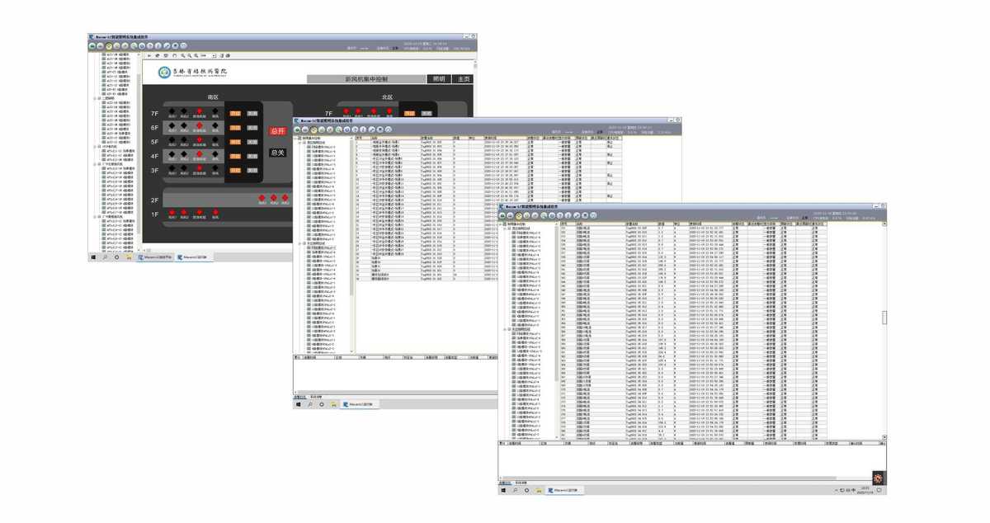Select the first red diamond indicator on 2F row
This screenshot has height=523, width=990.
(x=262, y=198)
